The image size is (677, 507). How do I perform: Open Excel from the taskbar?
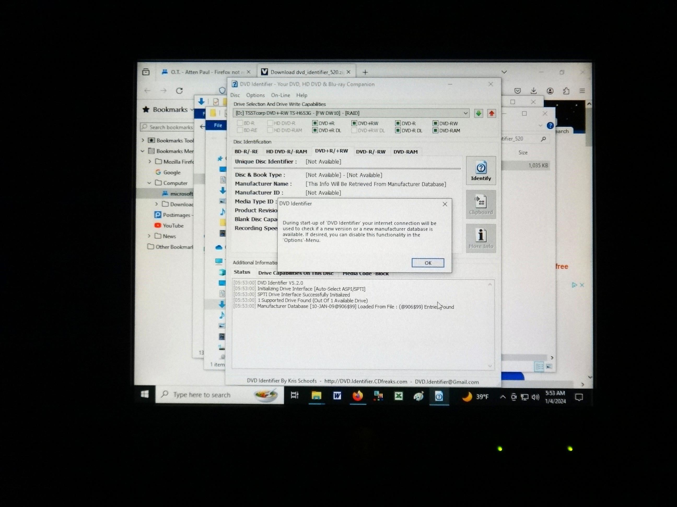pos(398,396)
